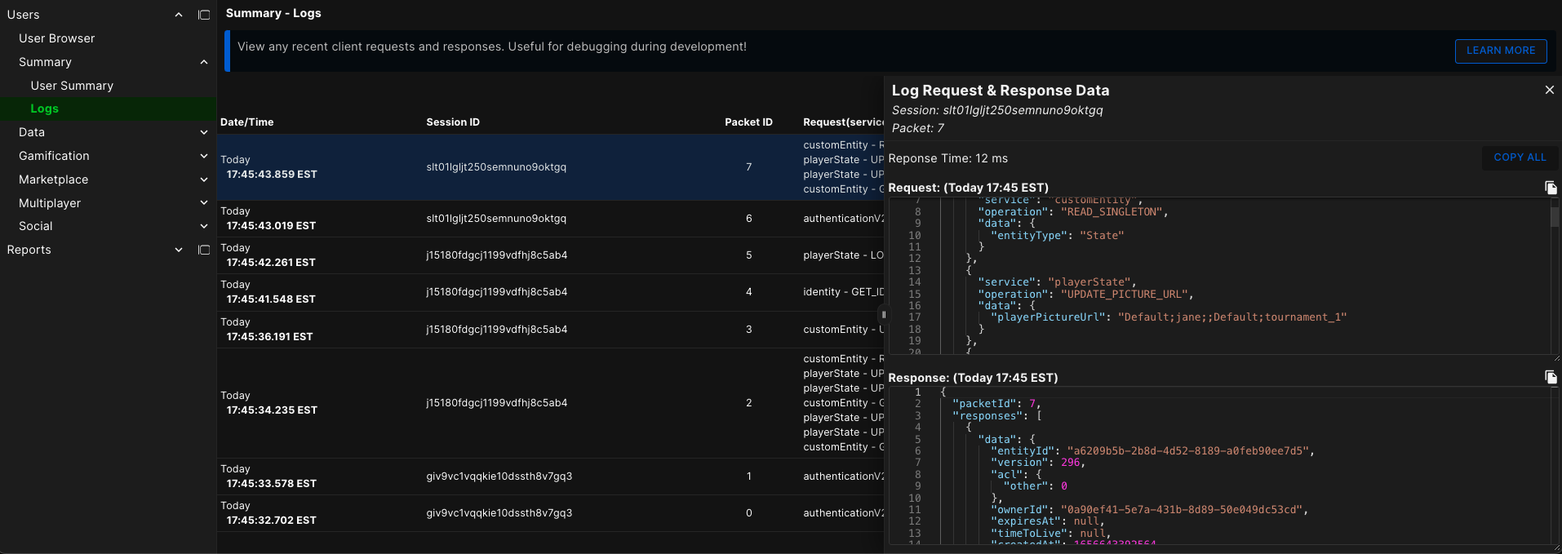Select the log row at 17:45:43.859 EST

[x=551, y=167]
